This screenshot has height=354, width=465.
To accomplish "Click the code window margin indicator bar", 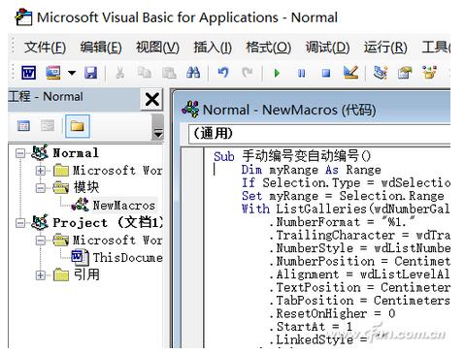I will (x=193, y=248).
